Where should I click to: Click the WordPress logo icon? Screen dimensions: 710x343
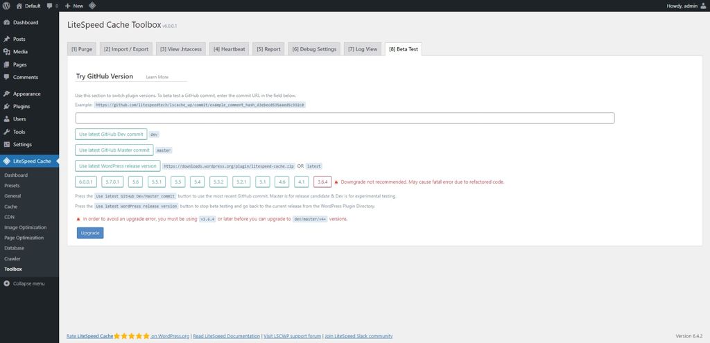[6, 6]
